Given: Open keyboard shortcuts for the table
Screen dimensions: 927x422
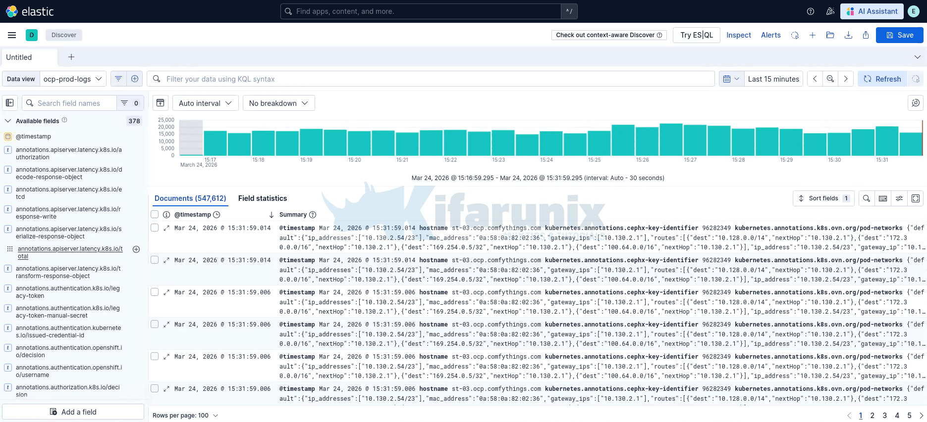Looking at the screenshot, I should (x=883, y=198).
